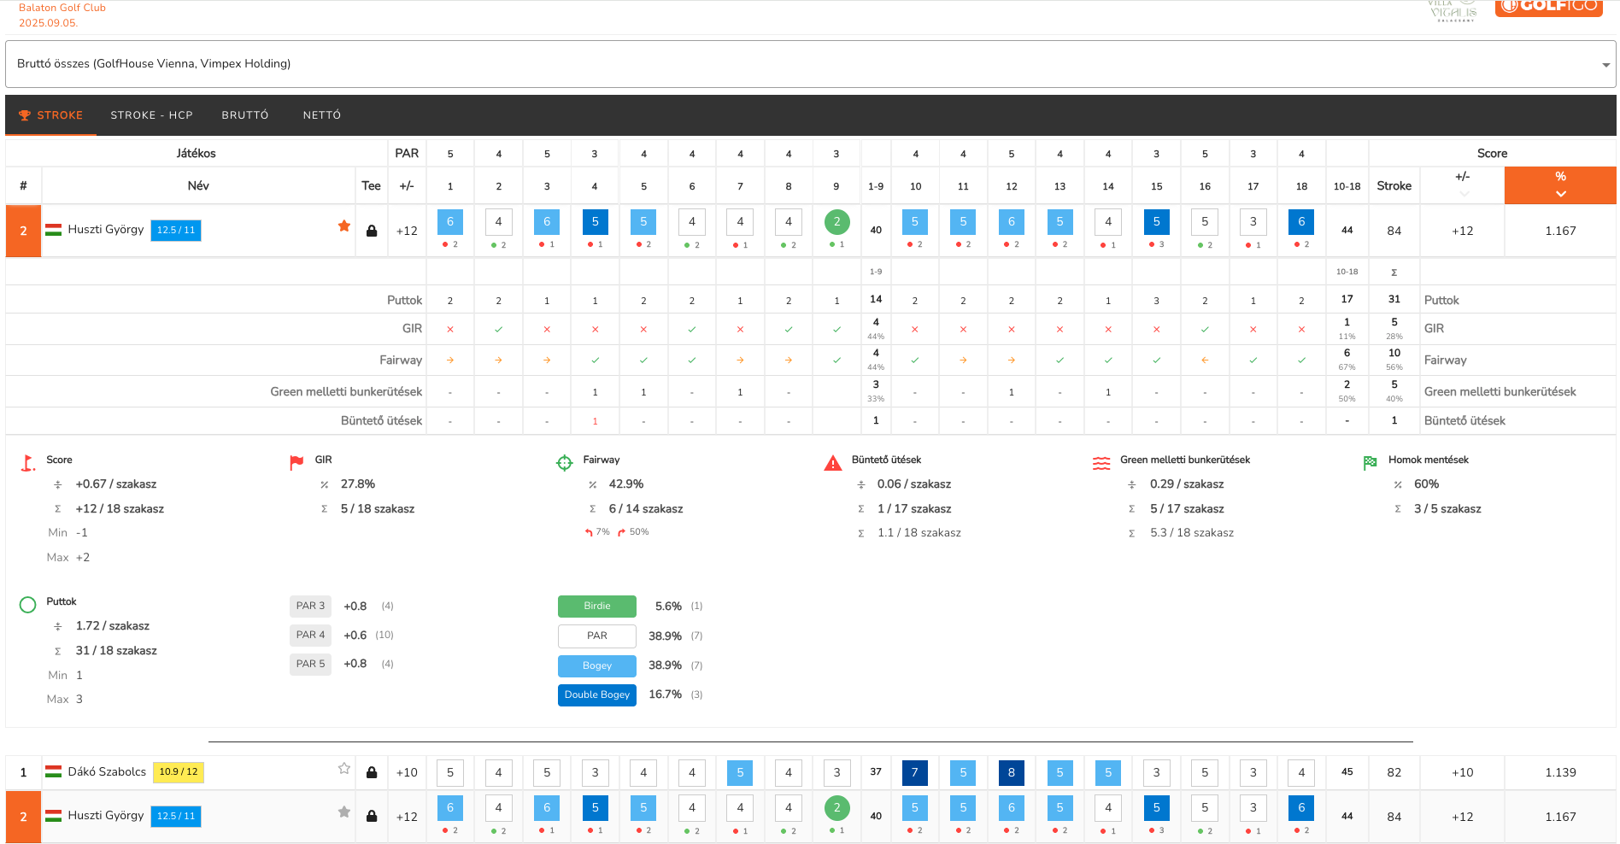Toggle the gray star in the bottom Huszti row
Screen dimensions: 1620x844
coord(344,812)
